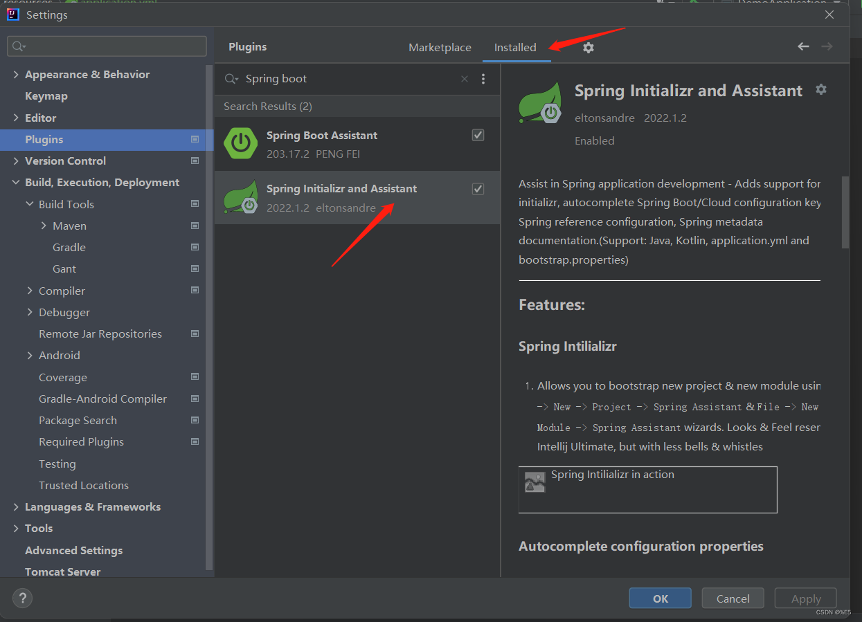Click eltonsandre vendor name in details pane
Viewport: 862px width, 622px height.
pos(604,118)
